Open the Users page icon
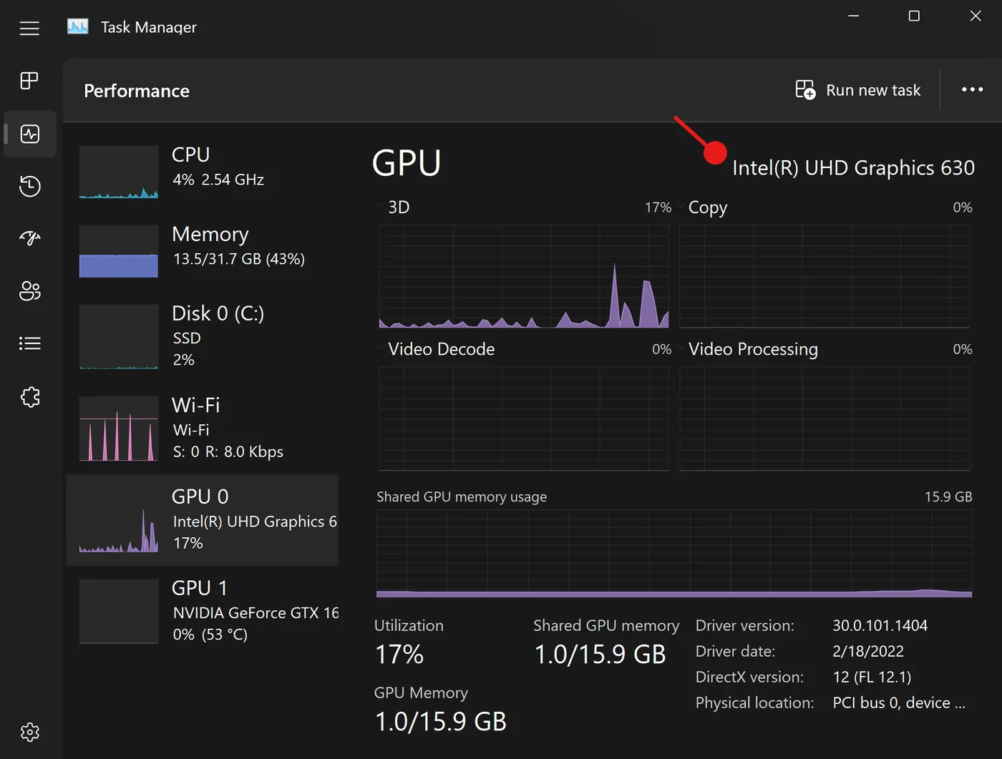Image resolution: width=1002 pixels, height=759 pixels. pos(30,291)
